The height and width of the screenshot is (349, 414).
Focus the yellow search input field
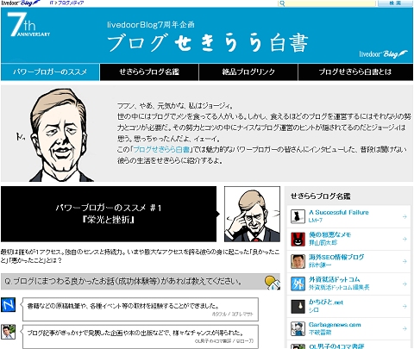[x=330, y=3]
